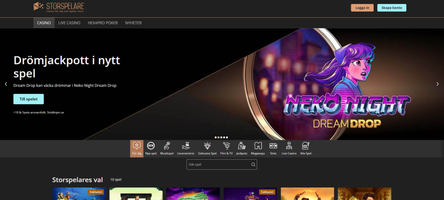Open the jester game thumbnail marked Exklusivt
Screen dimensions: 444x200
(x=250, y=194)
